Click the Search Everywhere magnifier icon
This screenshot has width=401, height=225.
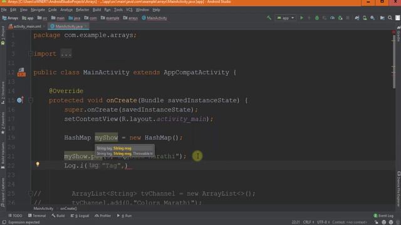click(x=390, y=18)
